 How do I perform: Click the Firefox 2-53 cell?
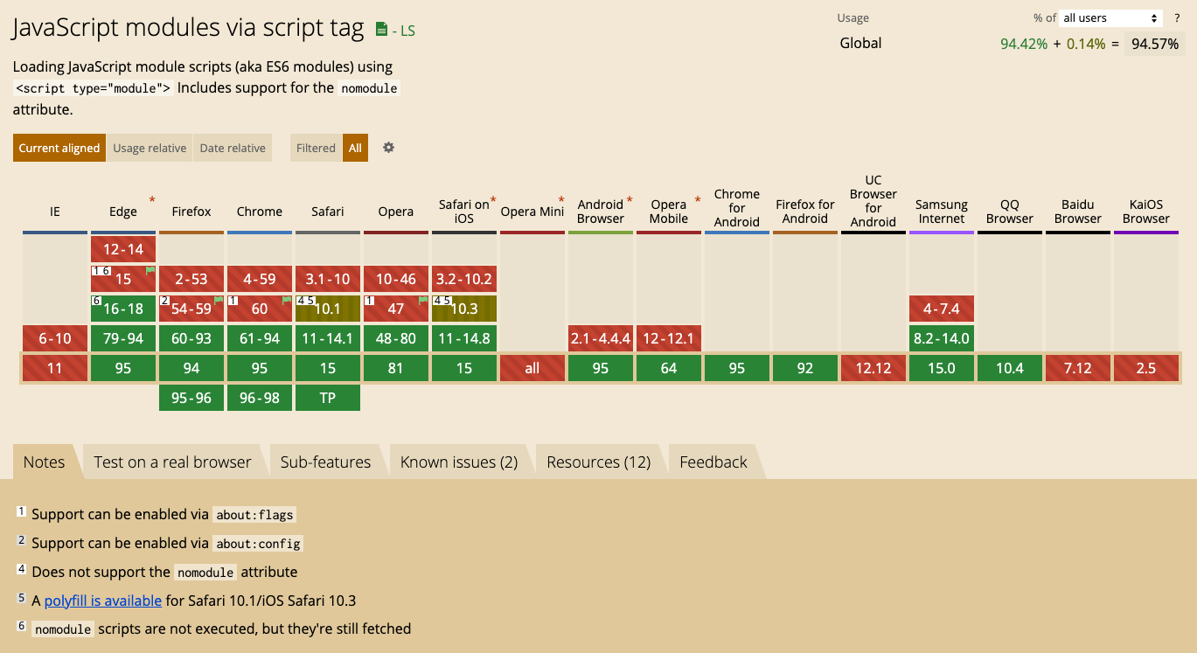(191, 279)
